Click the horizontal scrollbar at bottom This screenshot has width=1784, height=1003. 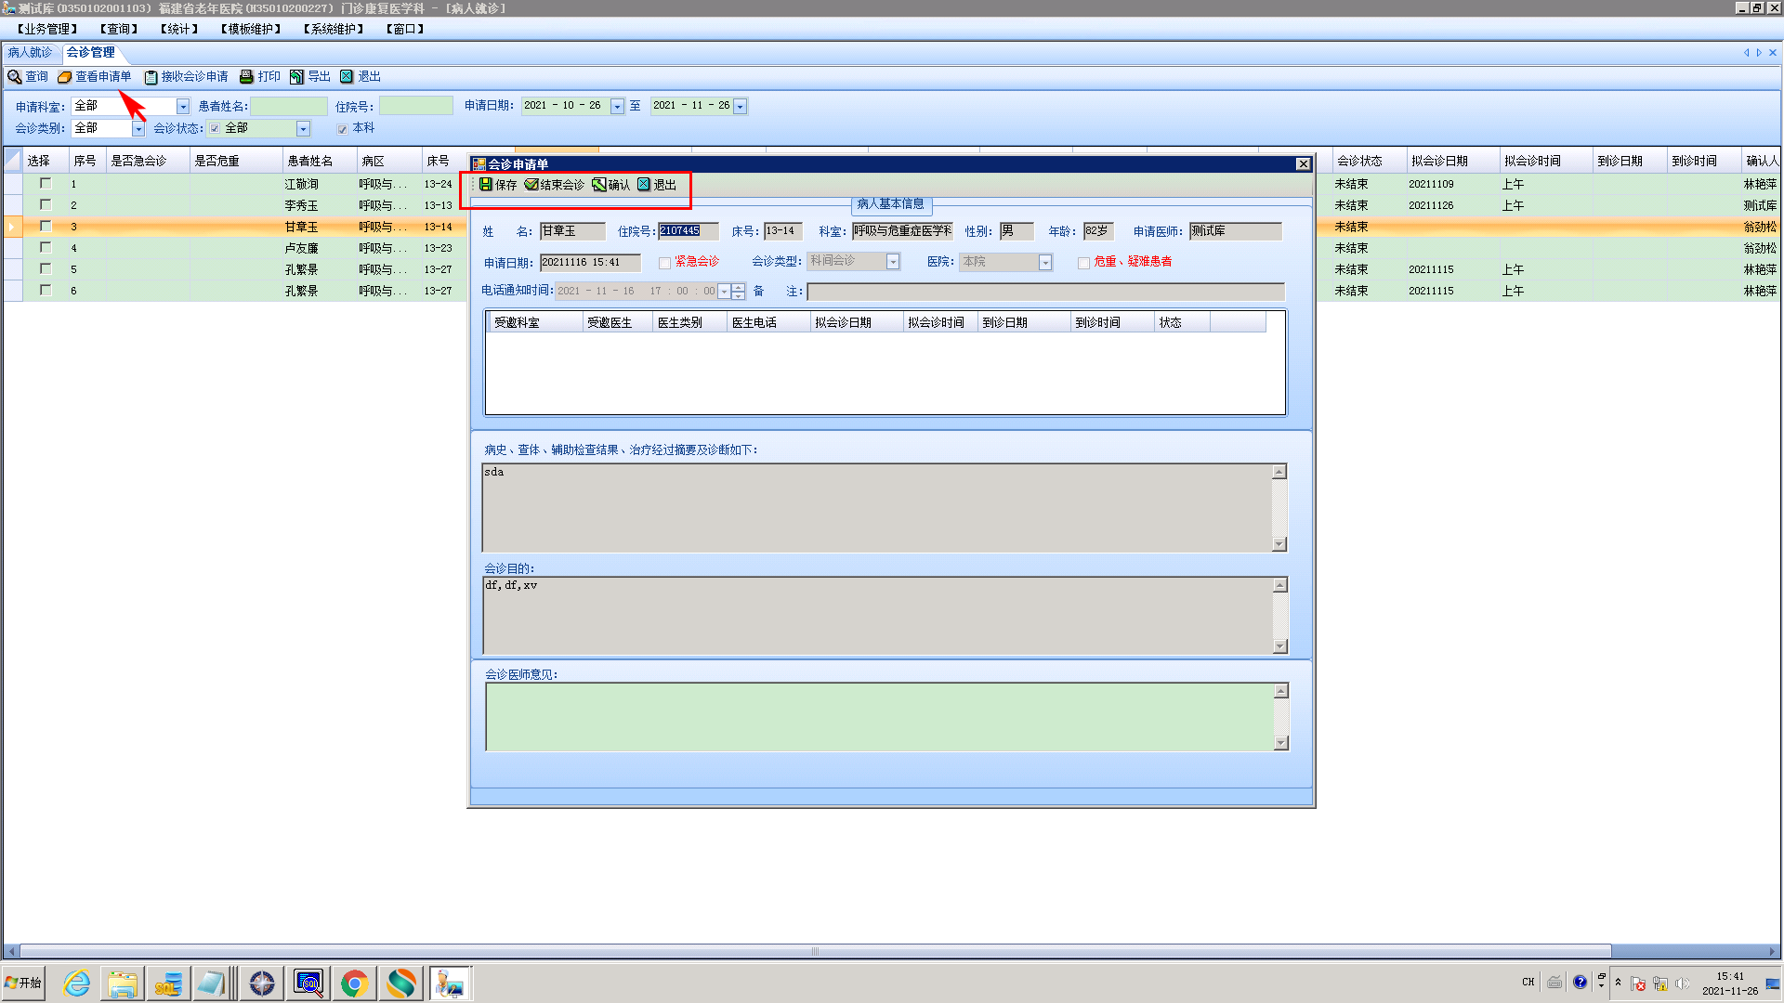click(x=814, y=951)
